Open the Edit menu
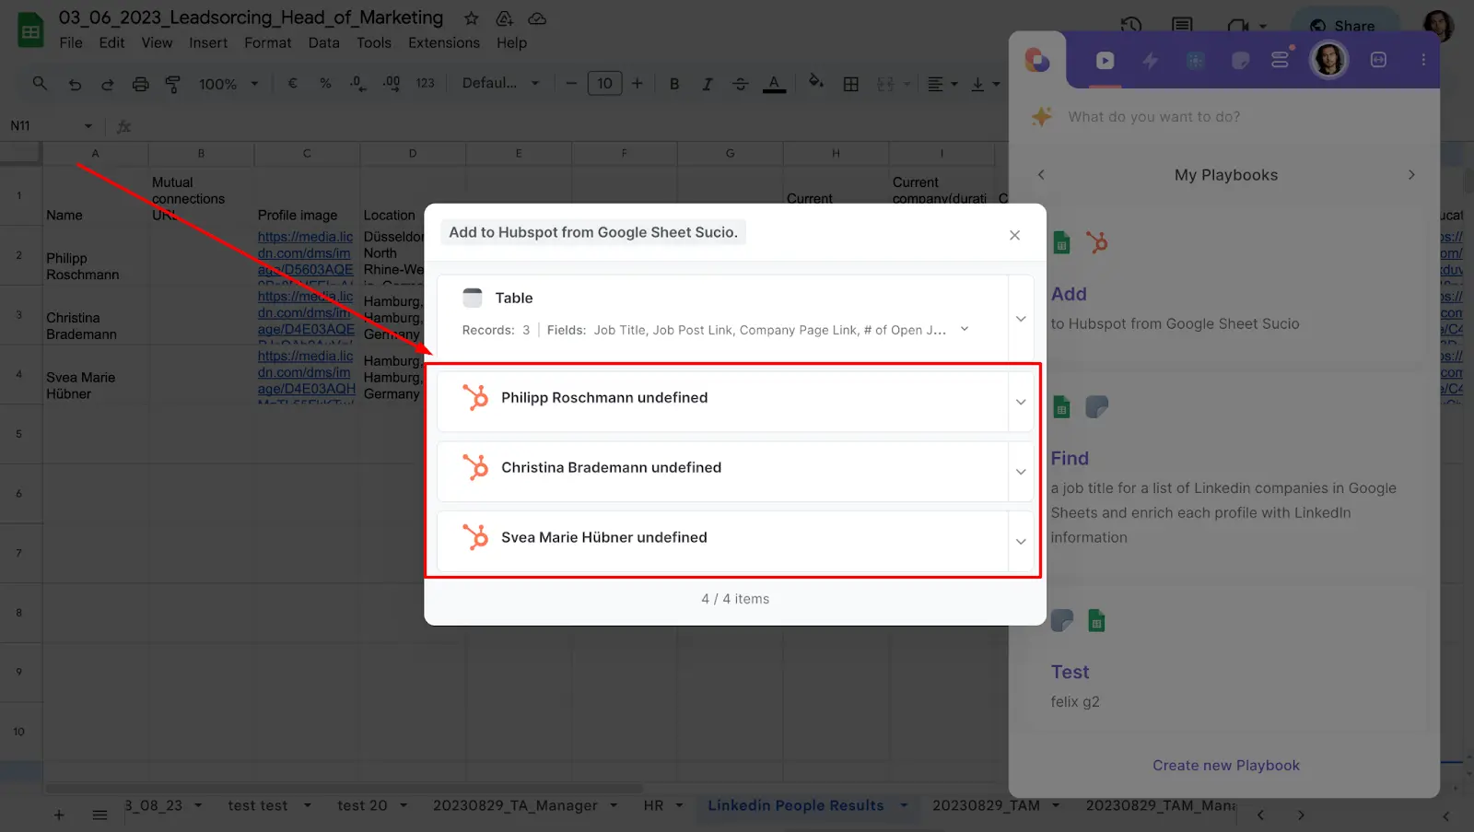Viewport: 1474px width, 832px height. pyautogui.click(x=111, y=42)
